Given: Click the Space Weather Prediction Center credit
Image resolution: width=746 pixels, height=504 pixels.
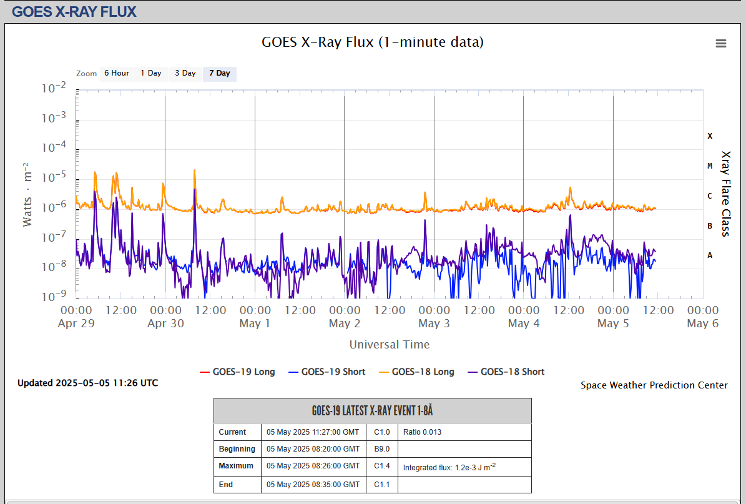Looking at the screenshot, I should (654, 385).
